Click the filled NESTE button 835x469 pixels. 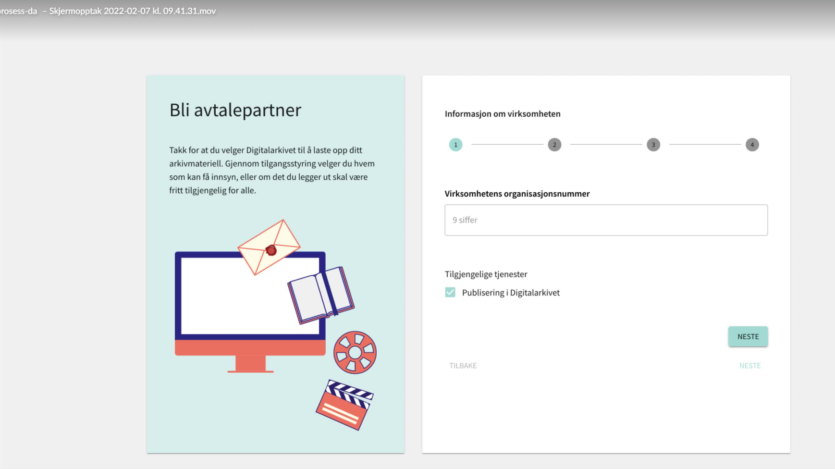pos(748,336)
